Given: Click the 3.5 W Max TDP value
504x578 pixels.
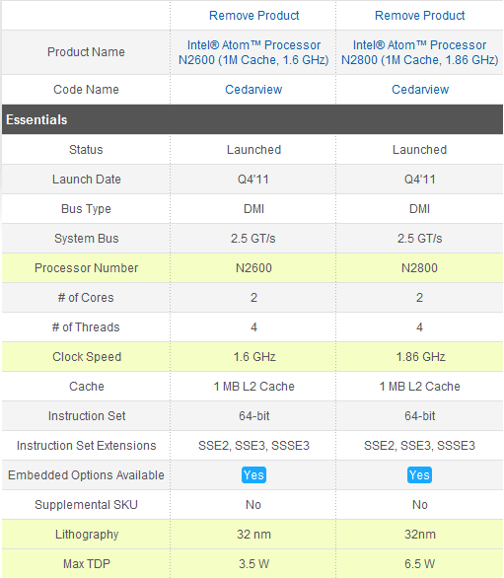Looking at the screenshot, I should 253,564.
